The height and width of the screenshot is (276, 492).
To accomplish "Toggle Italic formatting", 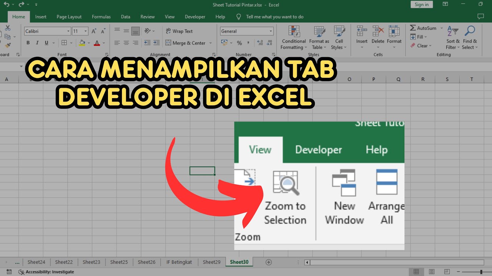I will coord(37,43).
